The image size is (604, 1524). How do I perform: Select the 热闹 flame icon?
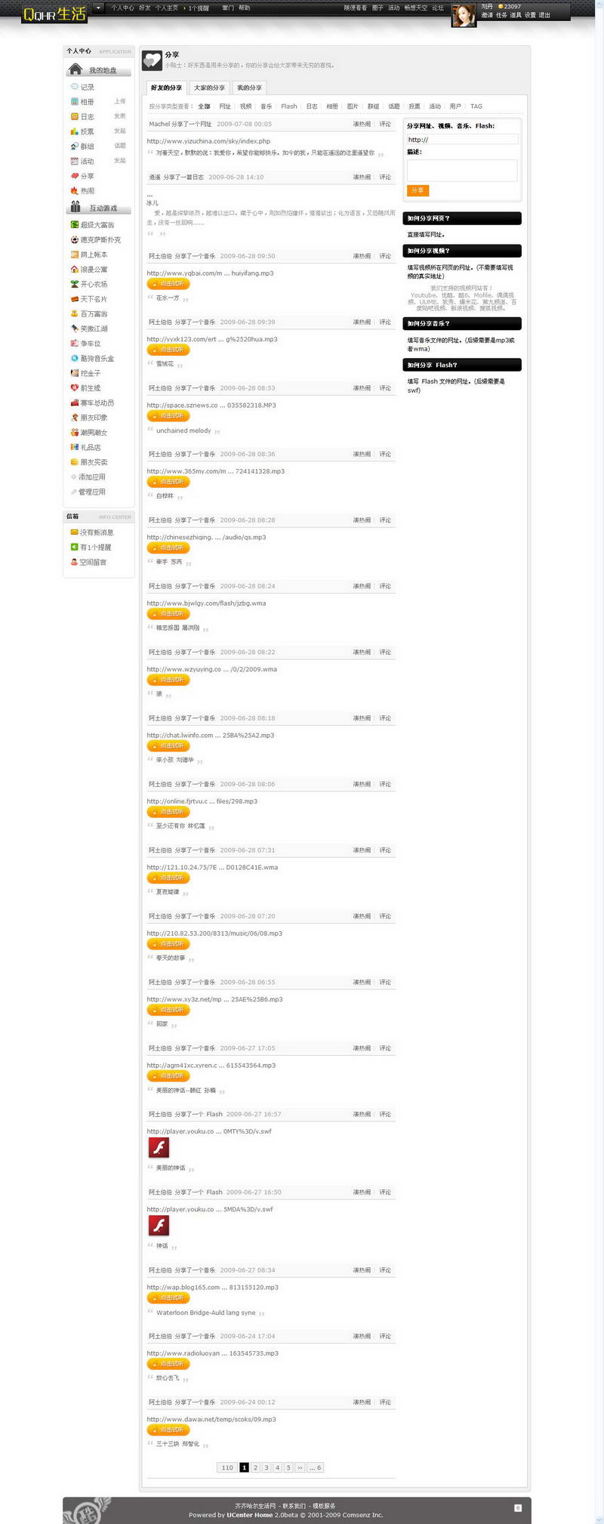coord(75,190)
